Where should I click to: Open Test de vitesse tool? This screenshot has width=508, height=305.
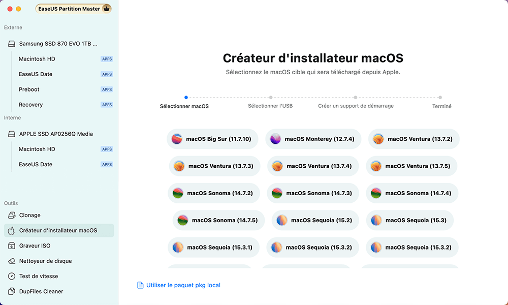tap(38, 276)
